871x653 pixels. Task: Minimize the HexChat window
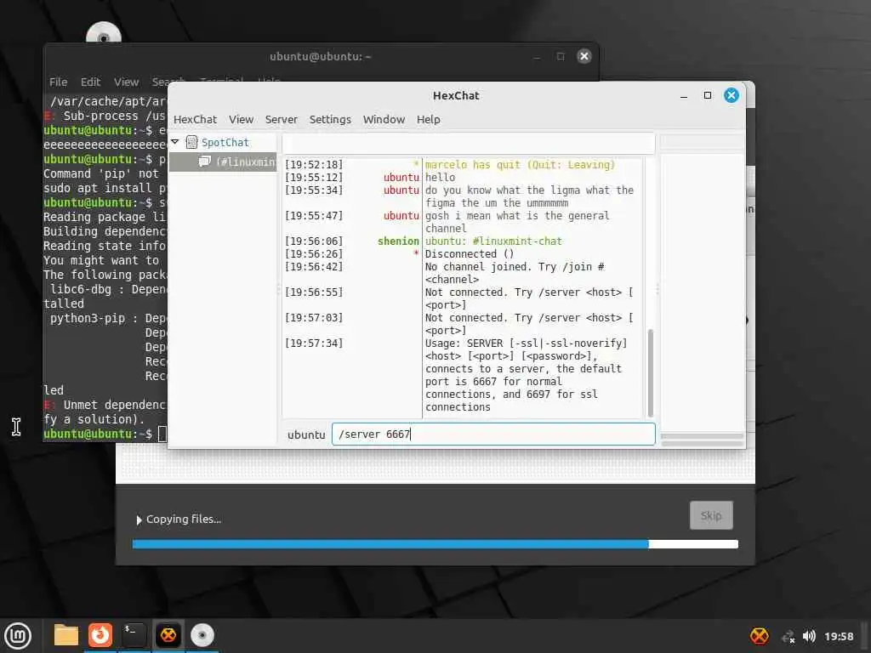coord(684,95)
